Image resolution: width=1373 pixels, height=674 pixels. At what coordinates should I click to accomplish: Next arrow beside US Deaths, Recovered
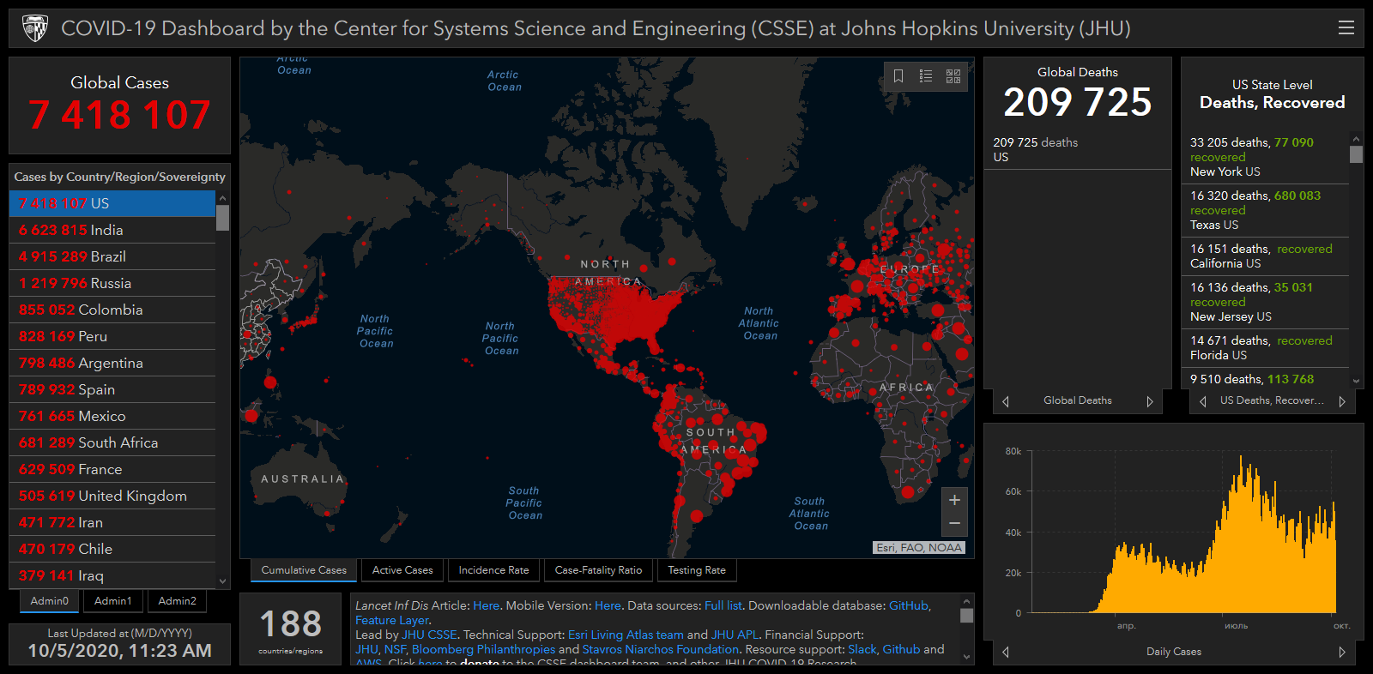click(x=1342, y=401)
